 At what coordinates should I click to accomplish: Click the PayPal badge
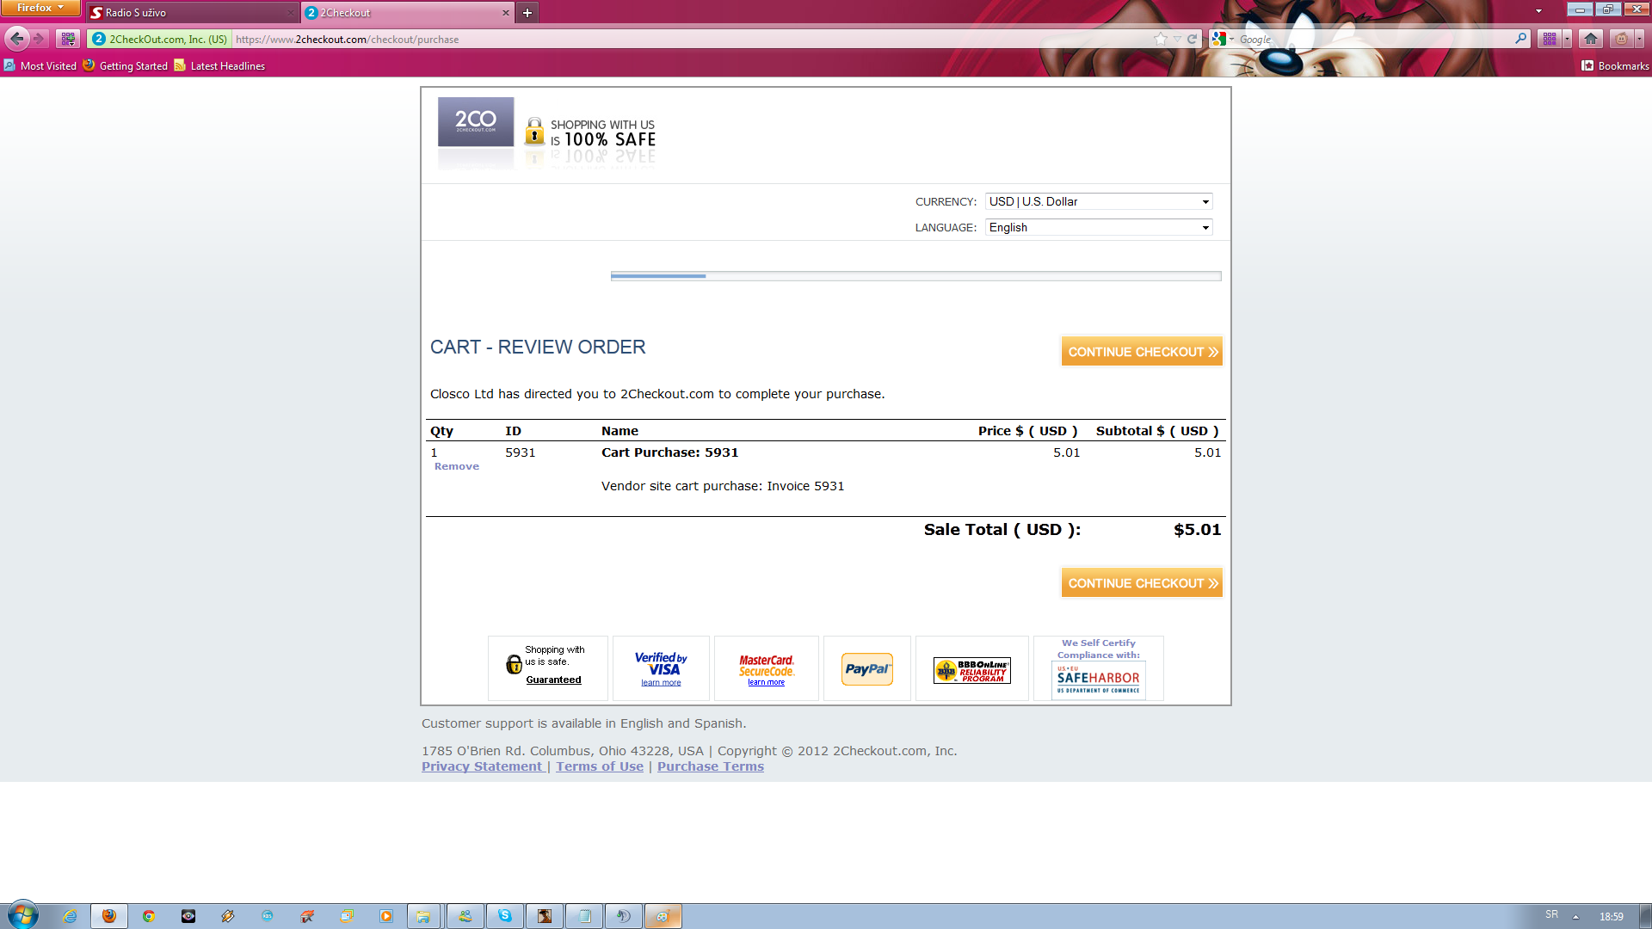coord(866,668)
